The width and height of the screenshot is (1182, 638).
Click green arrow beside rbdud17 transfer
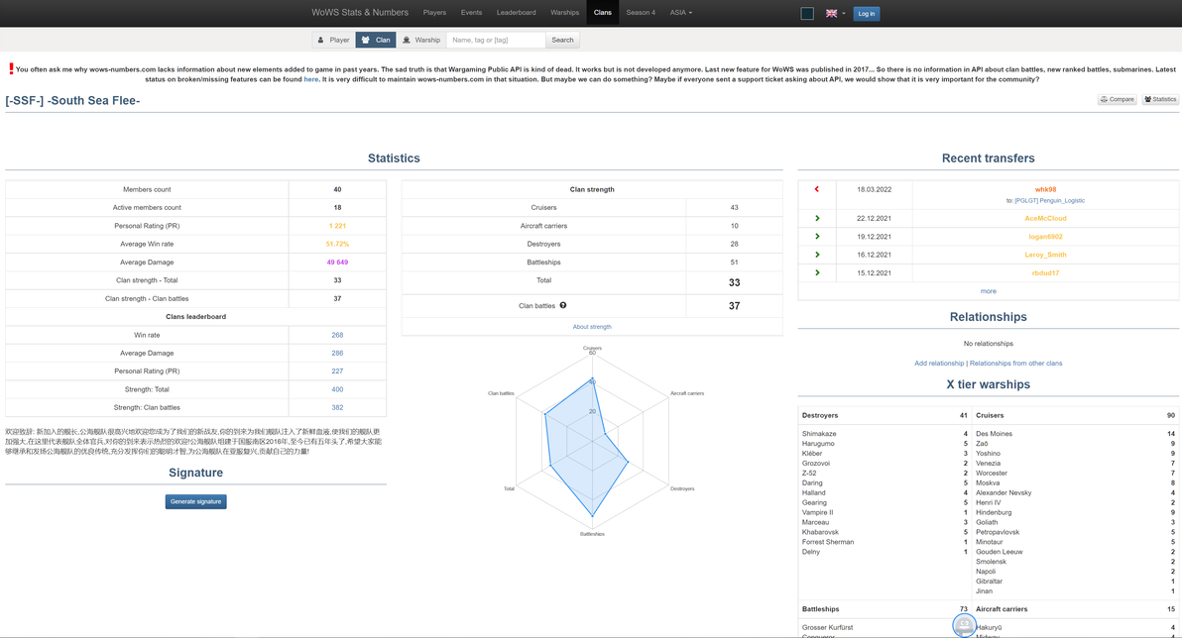point(816,272)
